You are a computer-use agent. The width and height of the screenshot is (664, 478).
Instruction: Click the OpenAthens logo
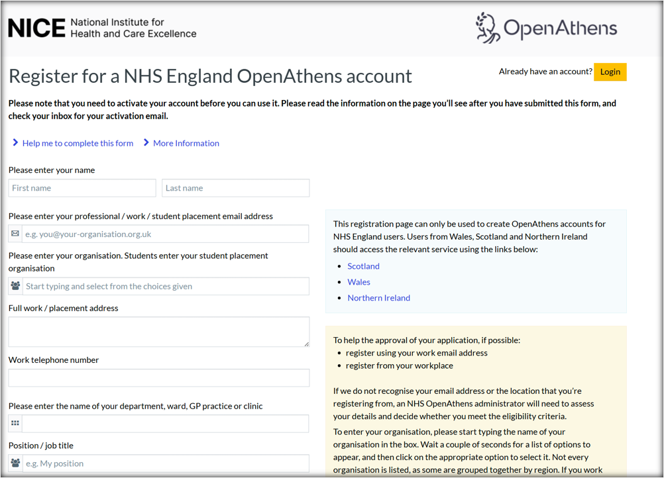click(546, 28)
